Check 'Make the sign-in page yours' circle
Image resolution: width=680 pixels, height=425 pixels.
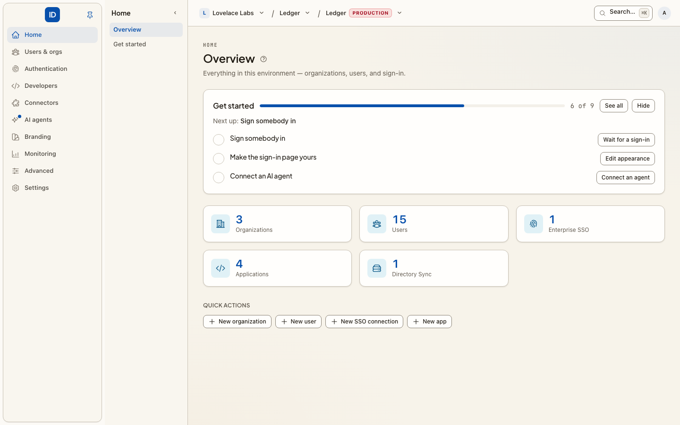(x=219, y=159)
